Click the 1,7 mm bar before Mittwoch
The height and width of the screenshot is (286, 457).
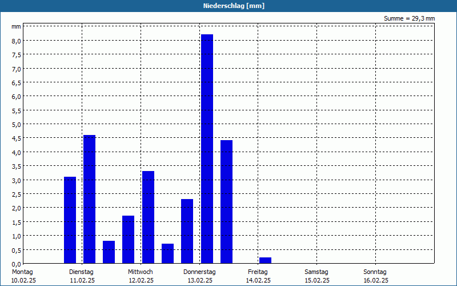tap(128, 240)
